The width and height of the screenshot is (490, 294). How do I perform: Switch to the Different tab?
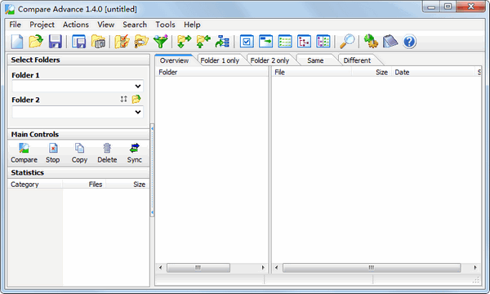[357, 60]
